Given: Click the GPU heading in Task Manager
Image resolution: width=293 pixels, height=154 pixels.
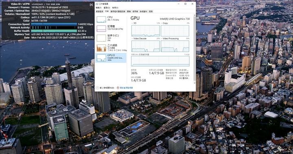Looking at the screenshot, I should (135, 18).
